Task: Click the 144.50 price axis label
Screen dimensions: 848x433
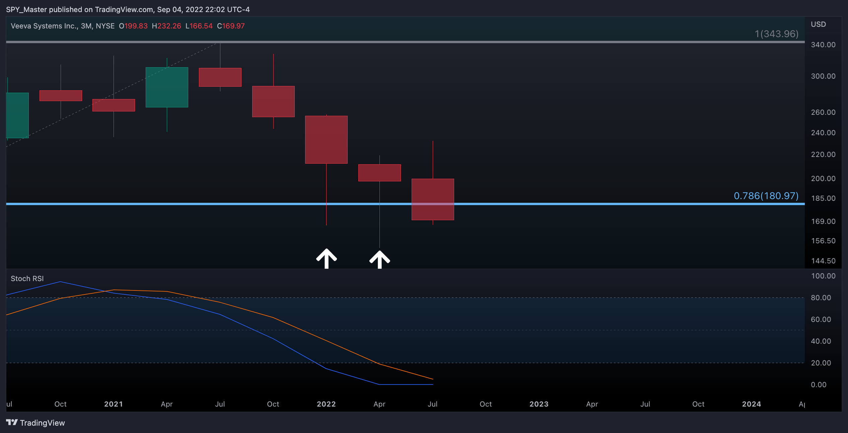Action: tap(823, 261)
